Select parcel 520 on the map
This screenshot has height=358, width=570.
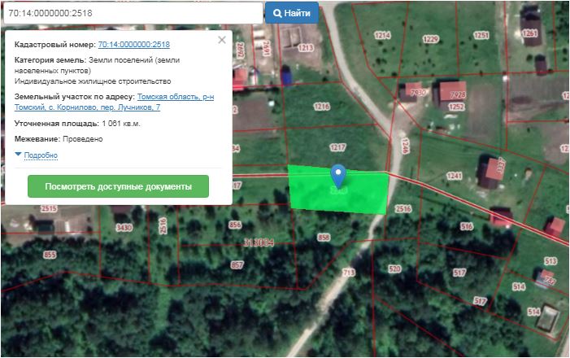tap(394, 268)
